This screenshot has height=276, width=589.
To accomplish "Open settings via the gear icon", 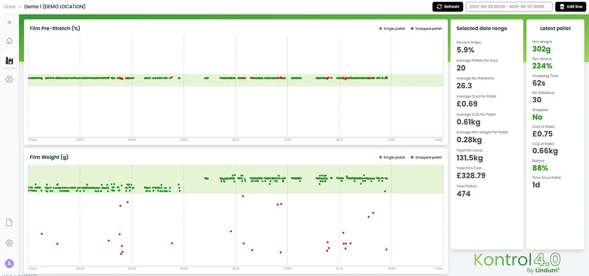I will (x=9, y=243).
